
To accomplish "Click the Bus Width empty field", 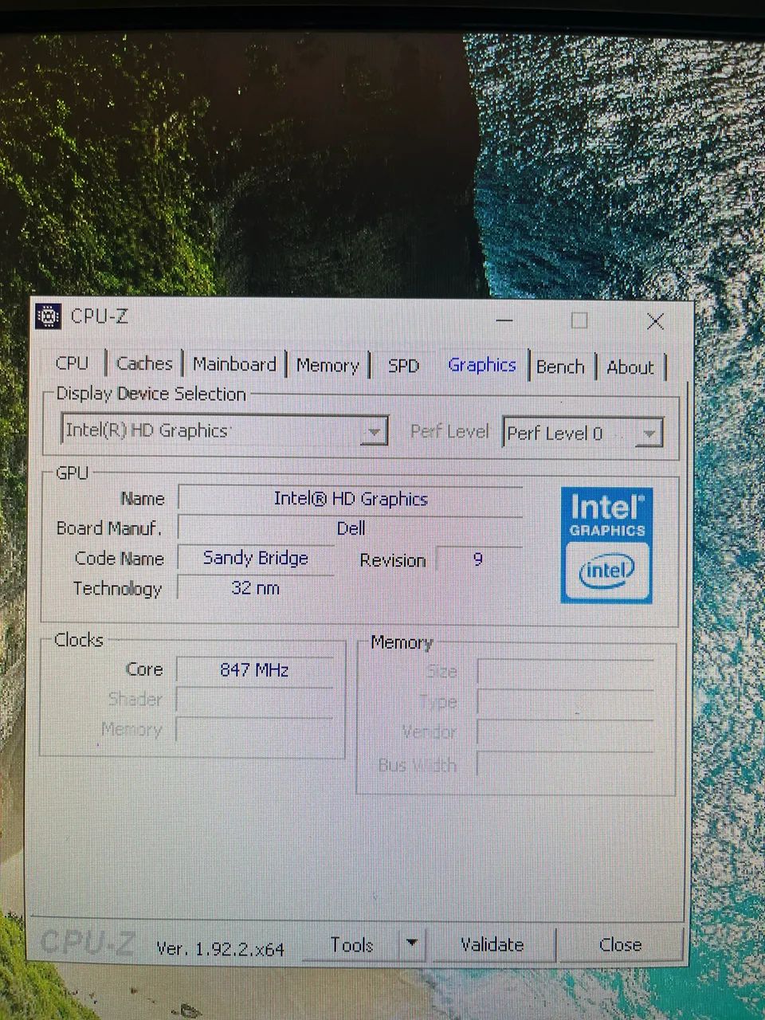I will [x=565, y=765].
